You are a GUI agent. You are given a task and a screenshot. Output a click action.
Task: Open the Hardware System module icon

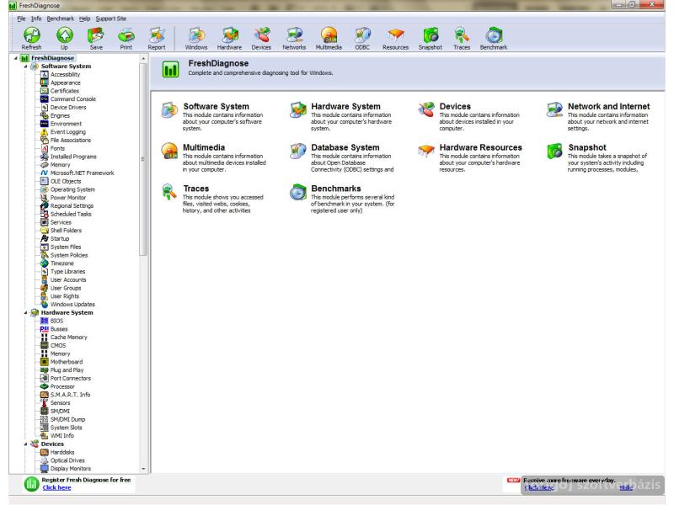pyautogui.click(x=298, y=110)
